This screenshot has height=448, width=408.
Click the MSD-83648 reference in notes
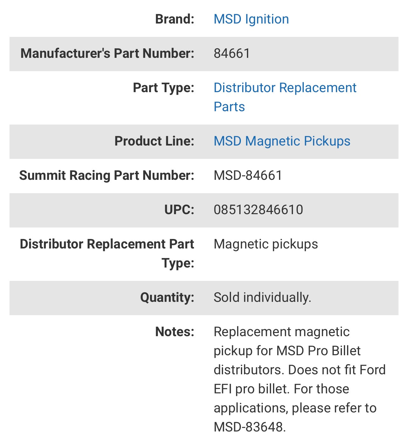(x=249, y=427)
